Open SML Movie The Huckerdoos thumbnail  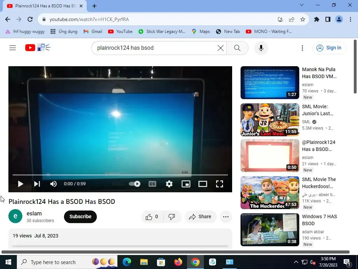coord(270,193)
